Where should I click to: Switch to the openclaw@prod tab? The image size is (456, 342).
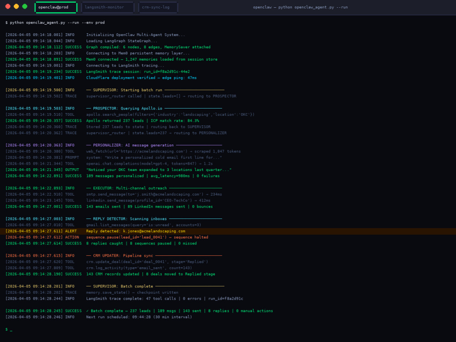(x=56, y=7)
